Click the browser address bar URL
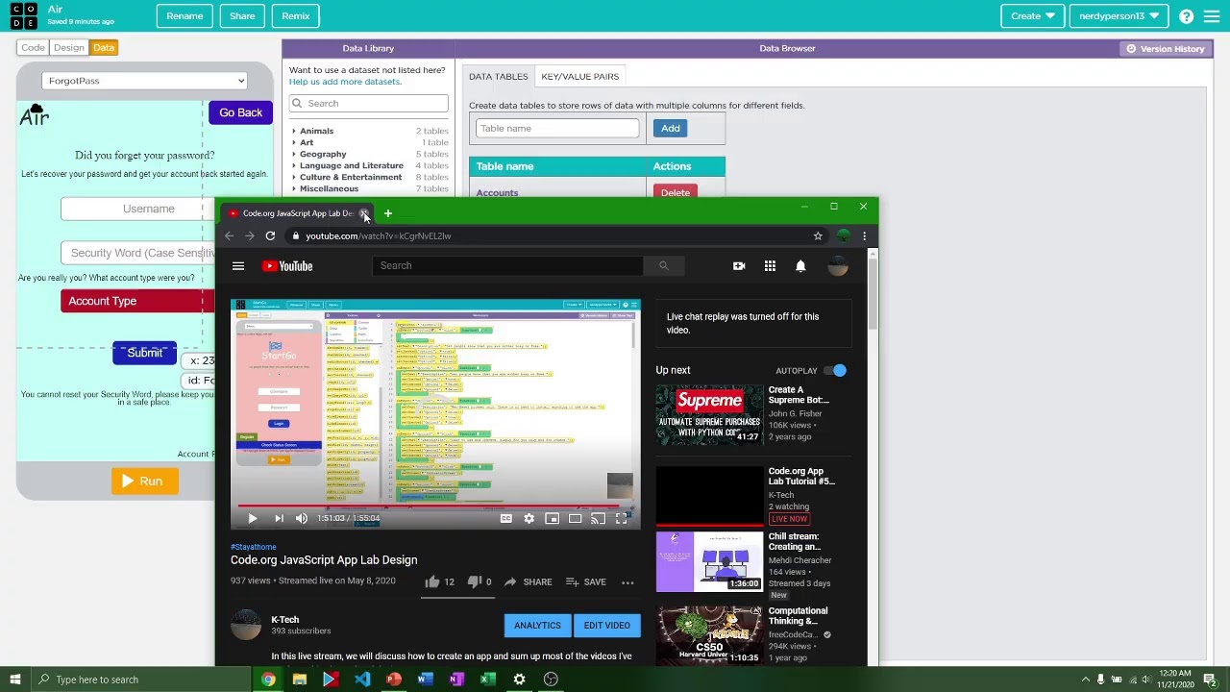This screenshot has width=1230, height=692. [x=378, y=235]
